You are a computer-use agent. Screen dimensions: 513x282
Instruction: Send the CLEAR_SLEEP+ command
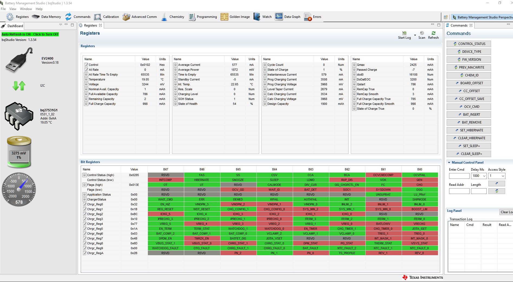coord(469,154)
